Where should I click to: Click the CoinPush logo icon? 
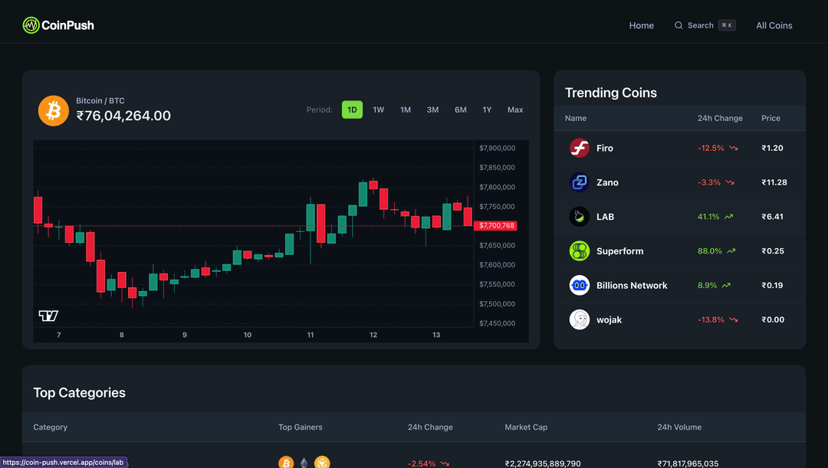(x=31, y=25)
